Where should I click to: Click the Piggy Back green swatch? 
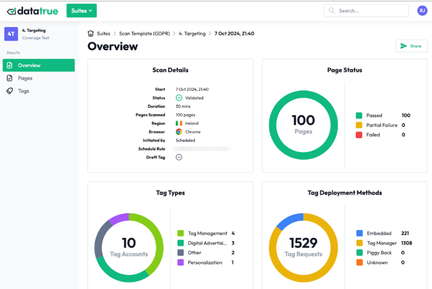pyautogui.click(x=360, y=252)
